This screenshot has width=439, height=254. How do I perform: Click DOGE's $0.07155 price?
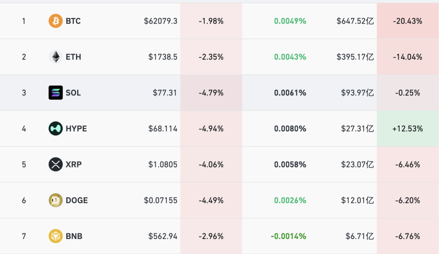point(161,200)
